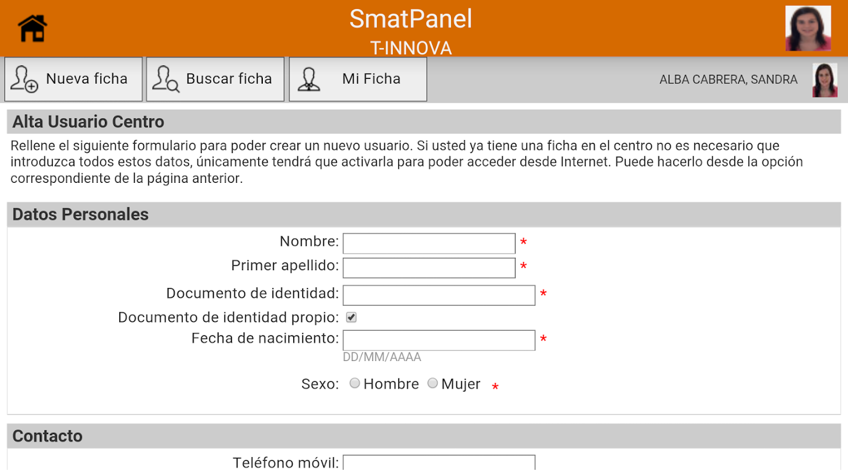The width and height of the screenshot is (848, 475).
Task: Select the Hombre radio option
Action: [x=354, y=384]
